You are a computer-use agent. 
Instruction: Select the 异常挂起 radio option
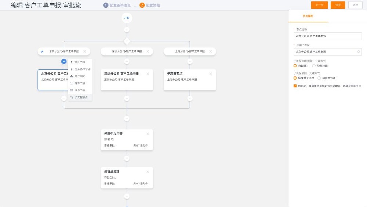pos(314,66)
